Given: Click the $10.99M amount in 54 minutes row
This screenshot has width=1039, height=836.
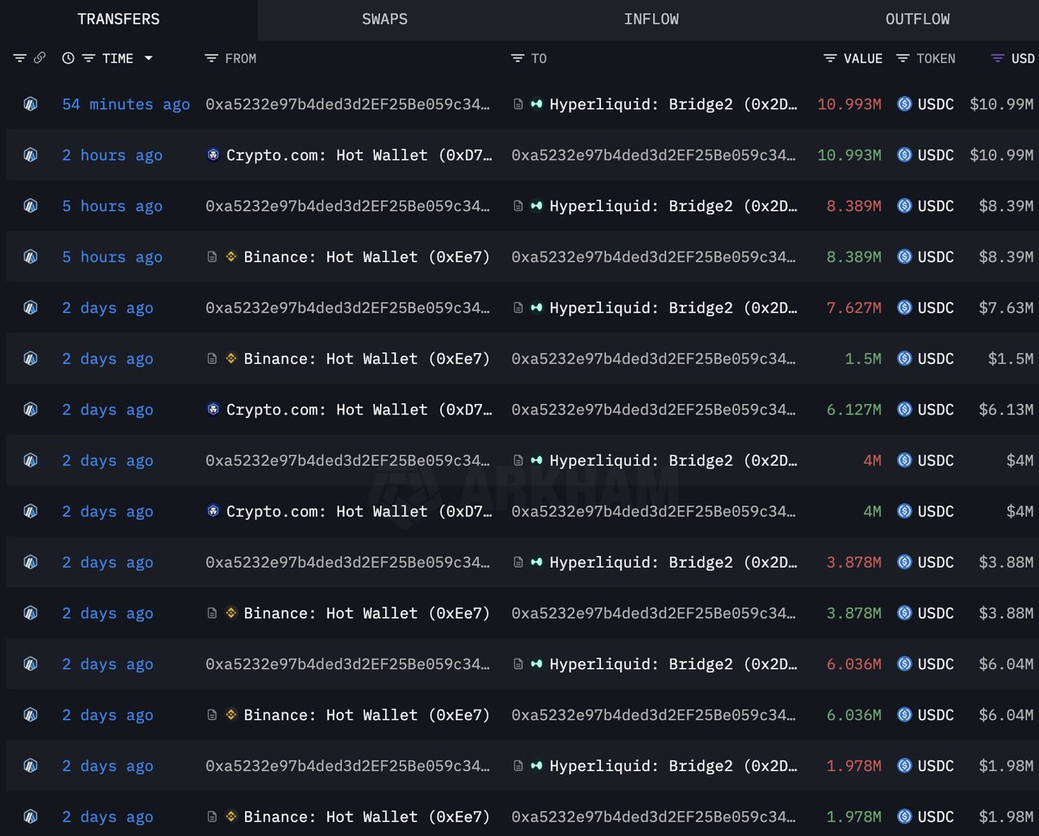Looking at the screenshot, I should point(1002,105).
